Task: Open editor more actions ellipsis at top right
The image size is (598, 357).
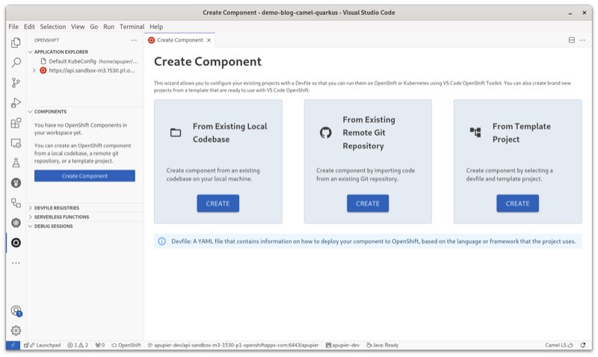Action: (582, 40)
